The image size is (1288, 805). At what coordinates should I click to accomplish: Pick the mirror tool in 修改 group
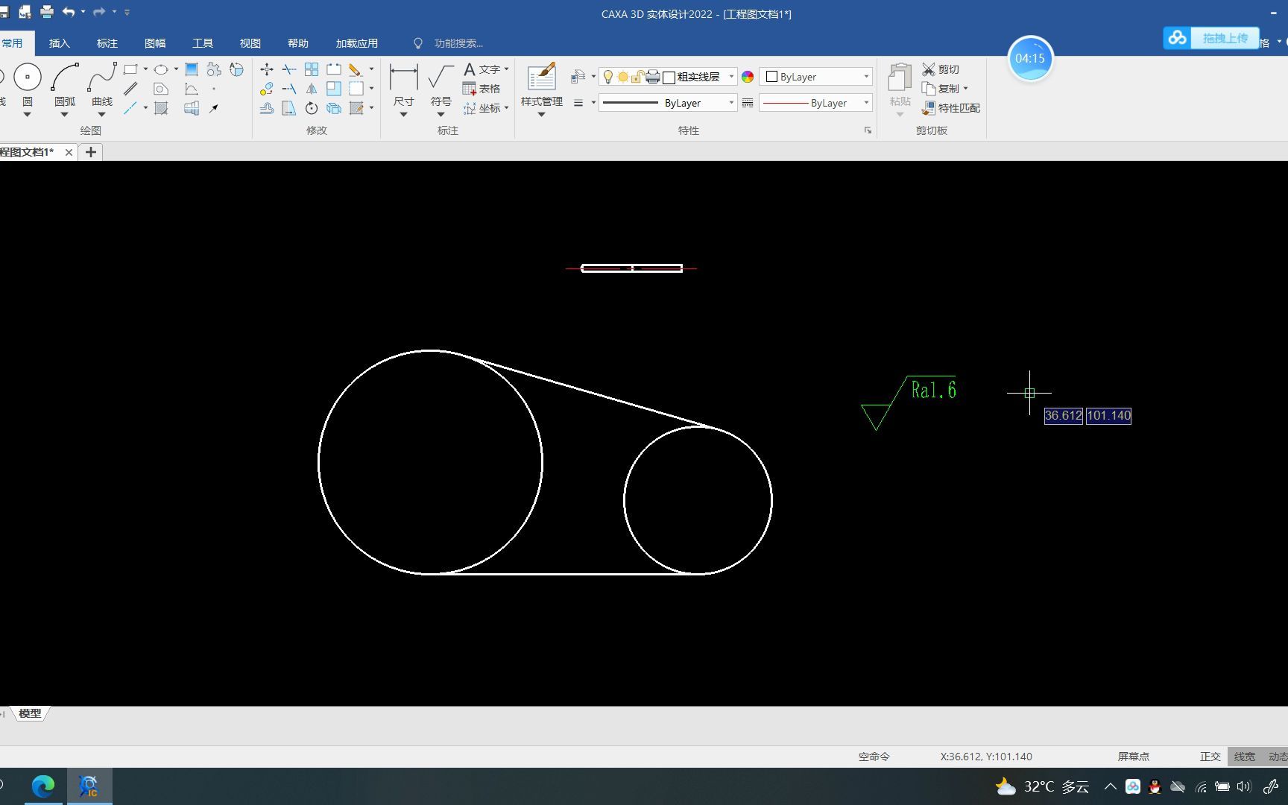pyautogui.click(x=312, y=89)
